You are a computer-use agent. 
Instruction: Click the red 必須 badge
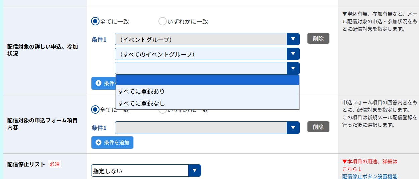coord(54,164)
